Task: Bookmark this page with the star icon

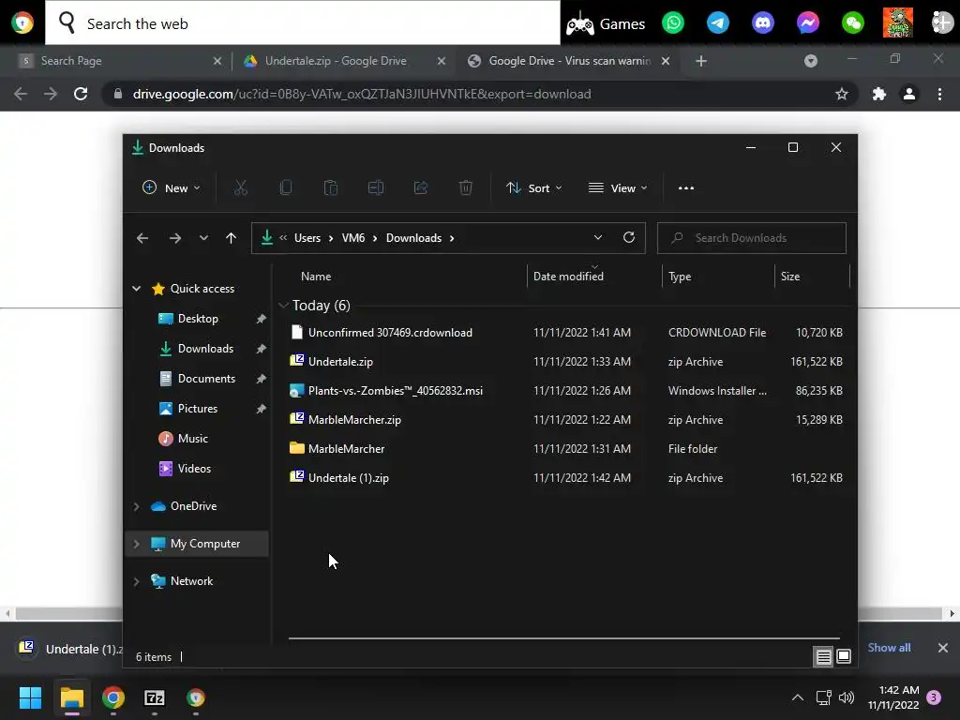Action: [x=842, y=94]
